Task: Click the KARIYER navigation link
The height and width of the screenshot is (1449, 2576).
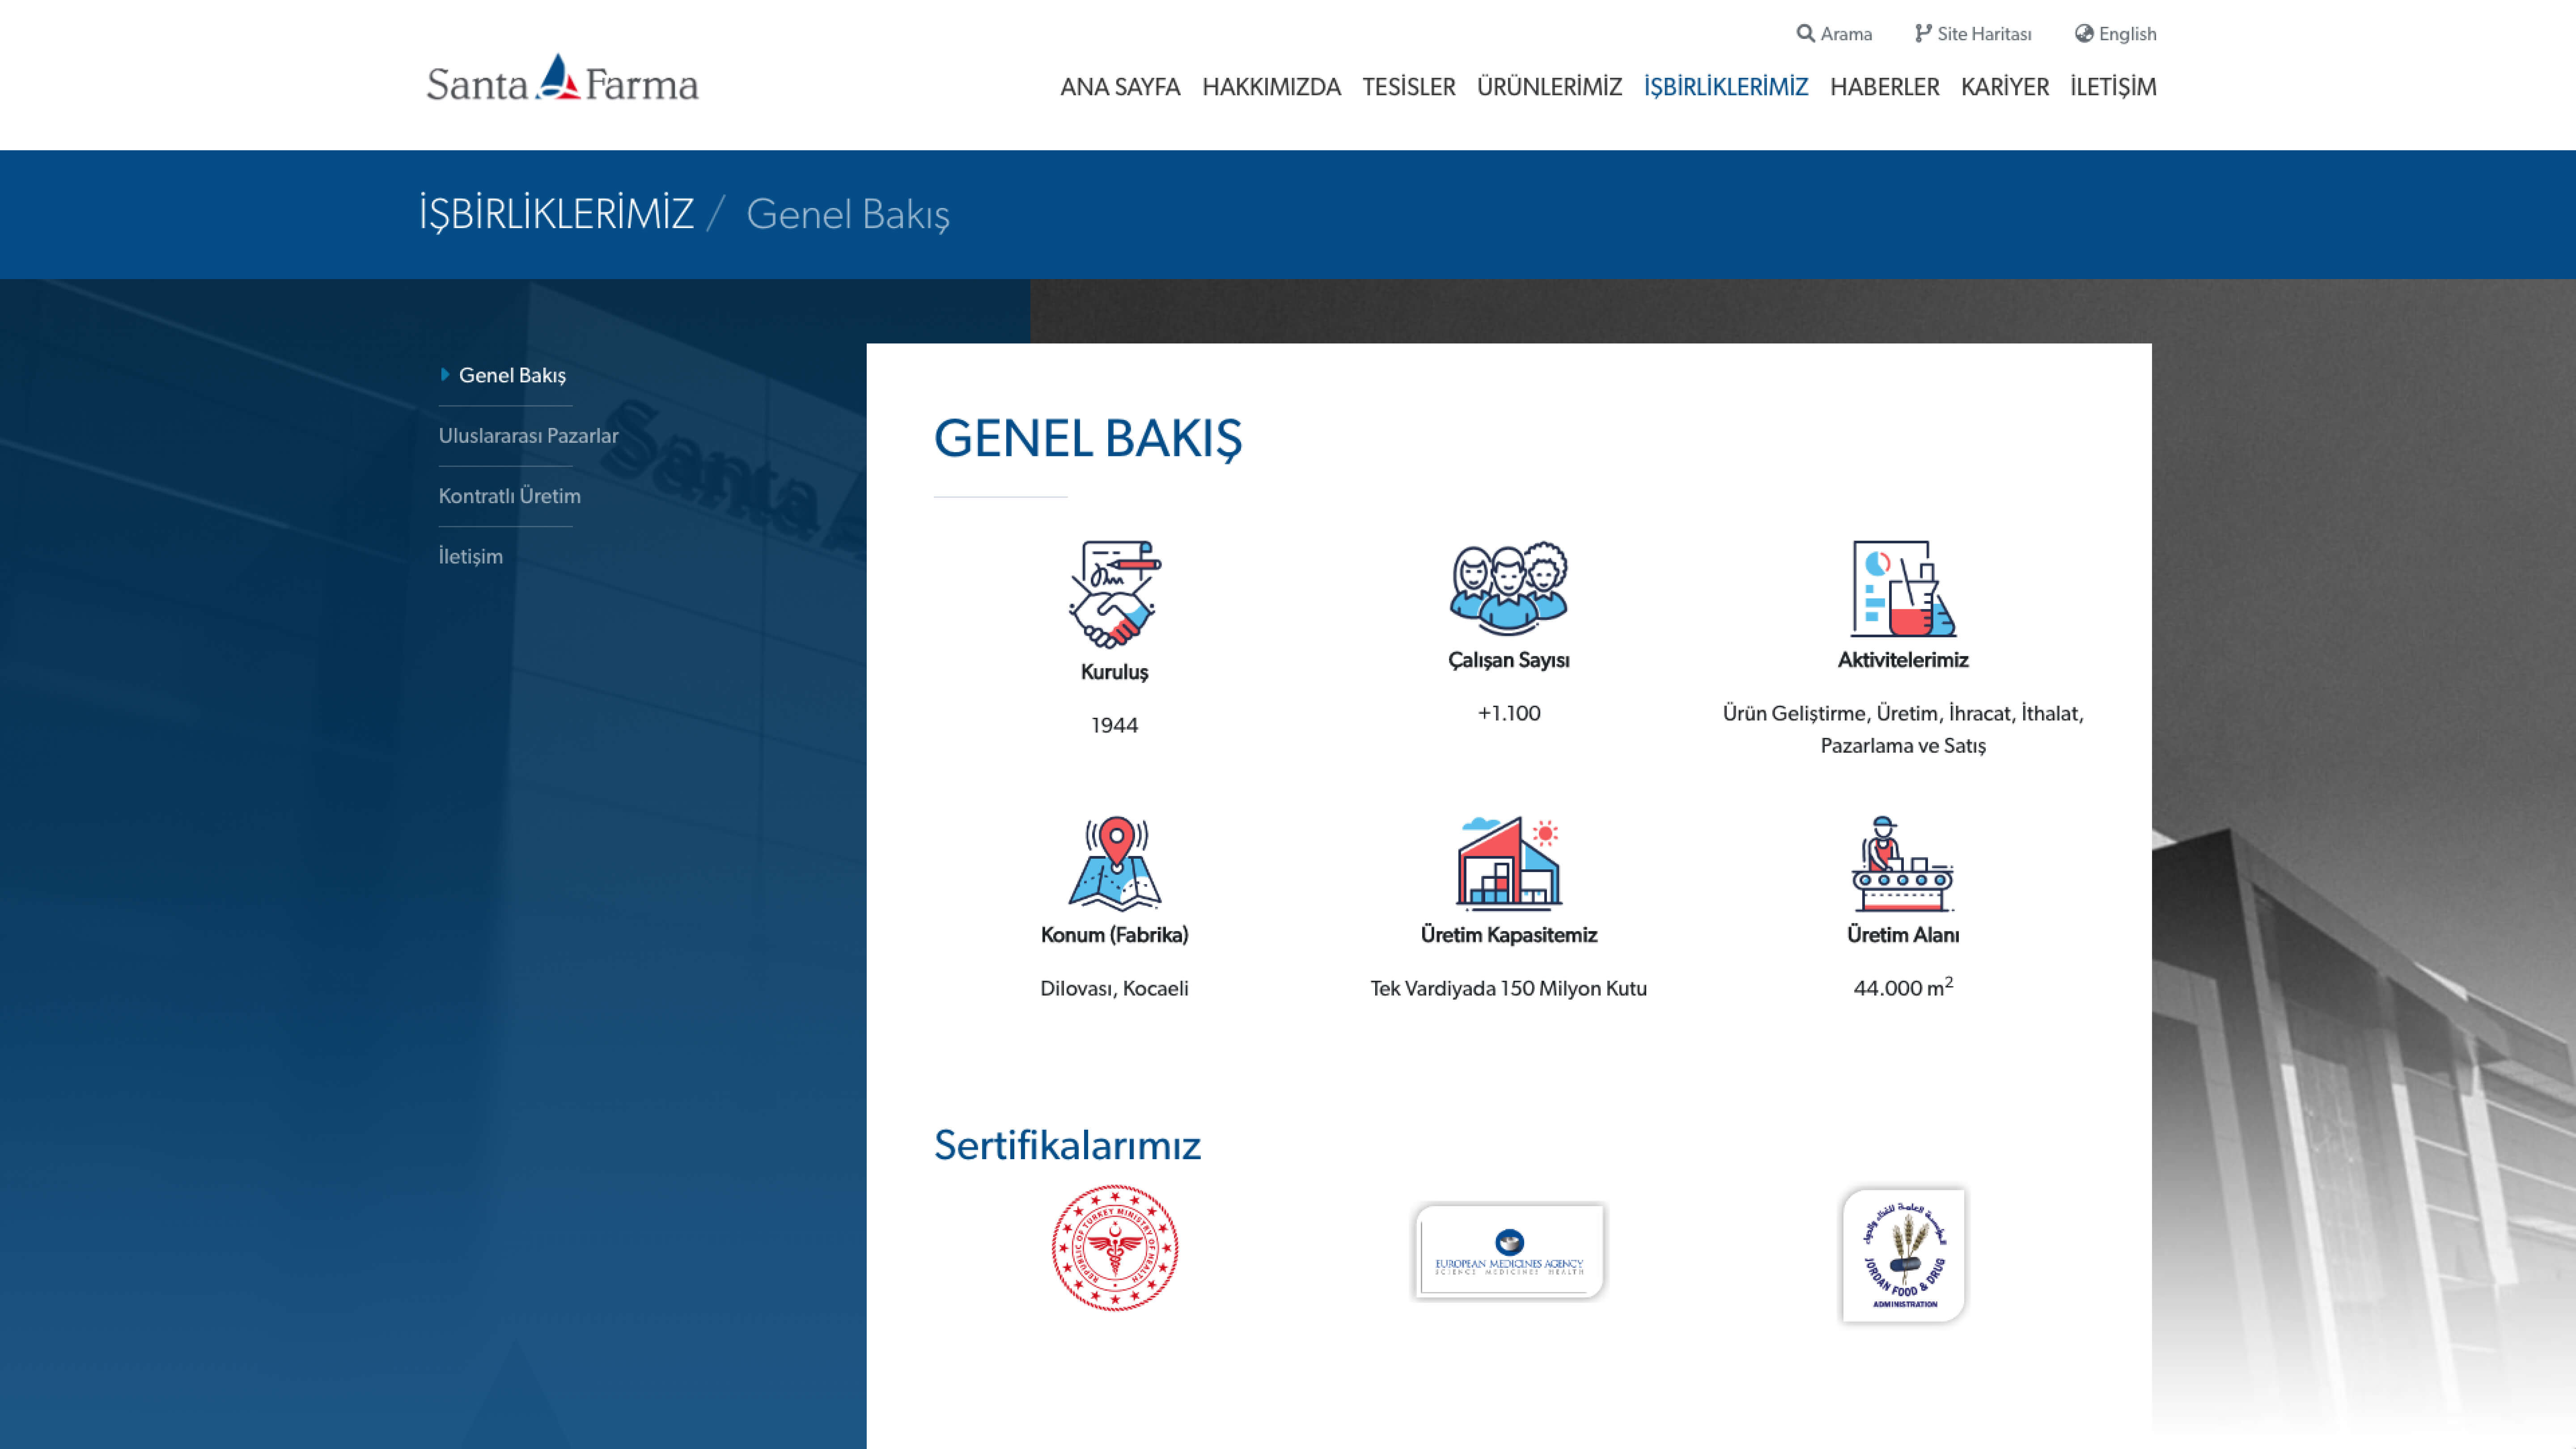Action: click(x=2004, y=87)
